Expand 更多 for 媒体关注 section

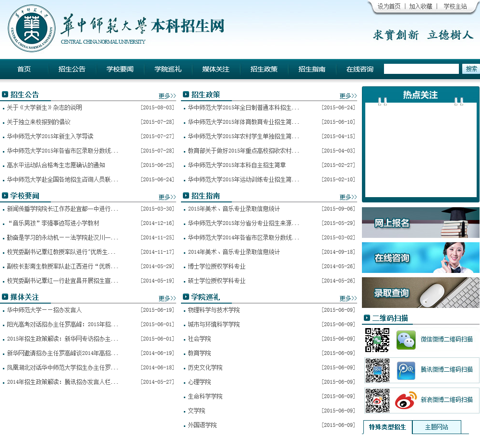tap(167, 298)
